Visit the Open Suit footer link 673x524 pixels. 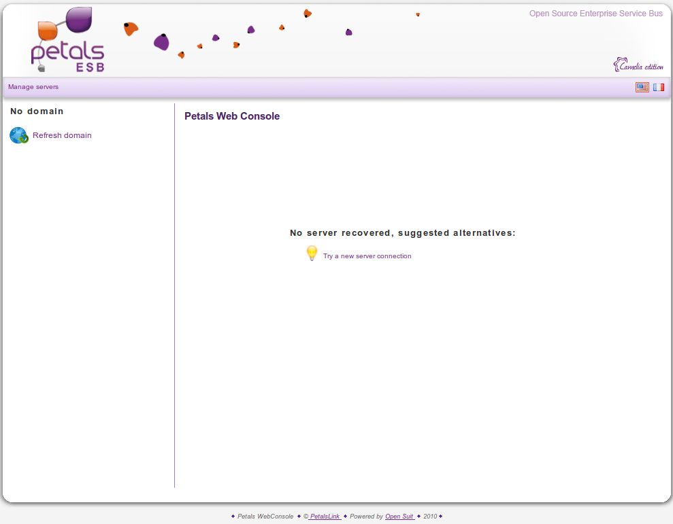pyautogui.click(x=399, y=517)
